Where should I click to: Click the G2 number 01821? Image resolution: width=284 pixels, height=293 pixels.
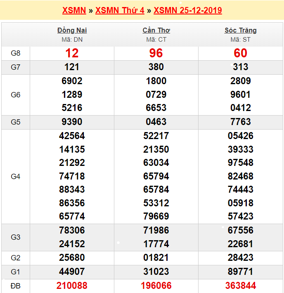(x=156, y=258)
